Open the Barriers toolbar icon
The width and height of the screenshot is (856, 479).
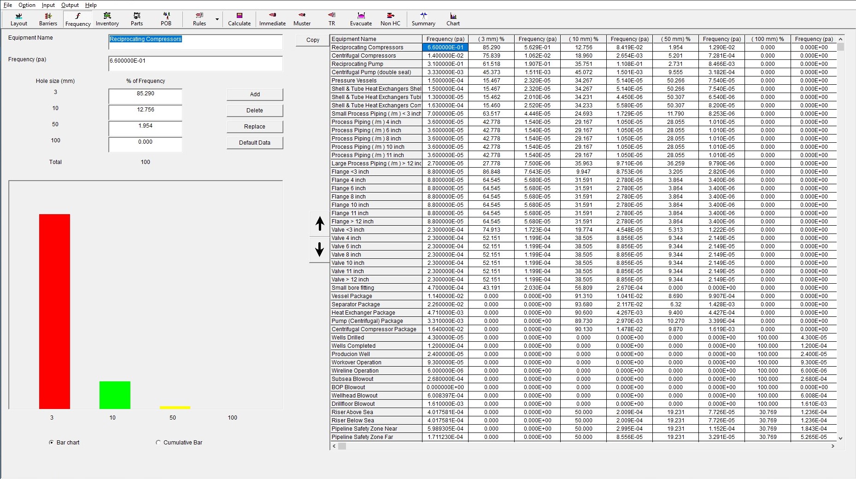(48, 19)
